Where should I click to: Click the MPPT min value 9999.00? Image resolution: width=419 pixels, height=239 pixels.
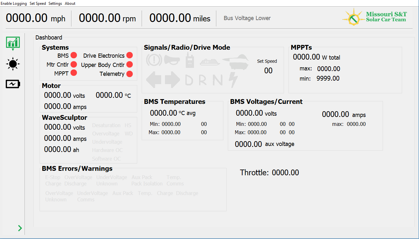(x=328, y=78)
